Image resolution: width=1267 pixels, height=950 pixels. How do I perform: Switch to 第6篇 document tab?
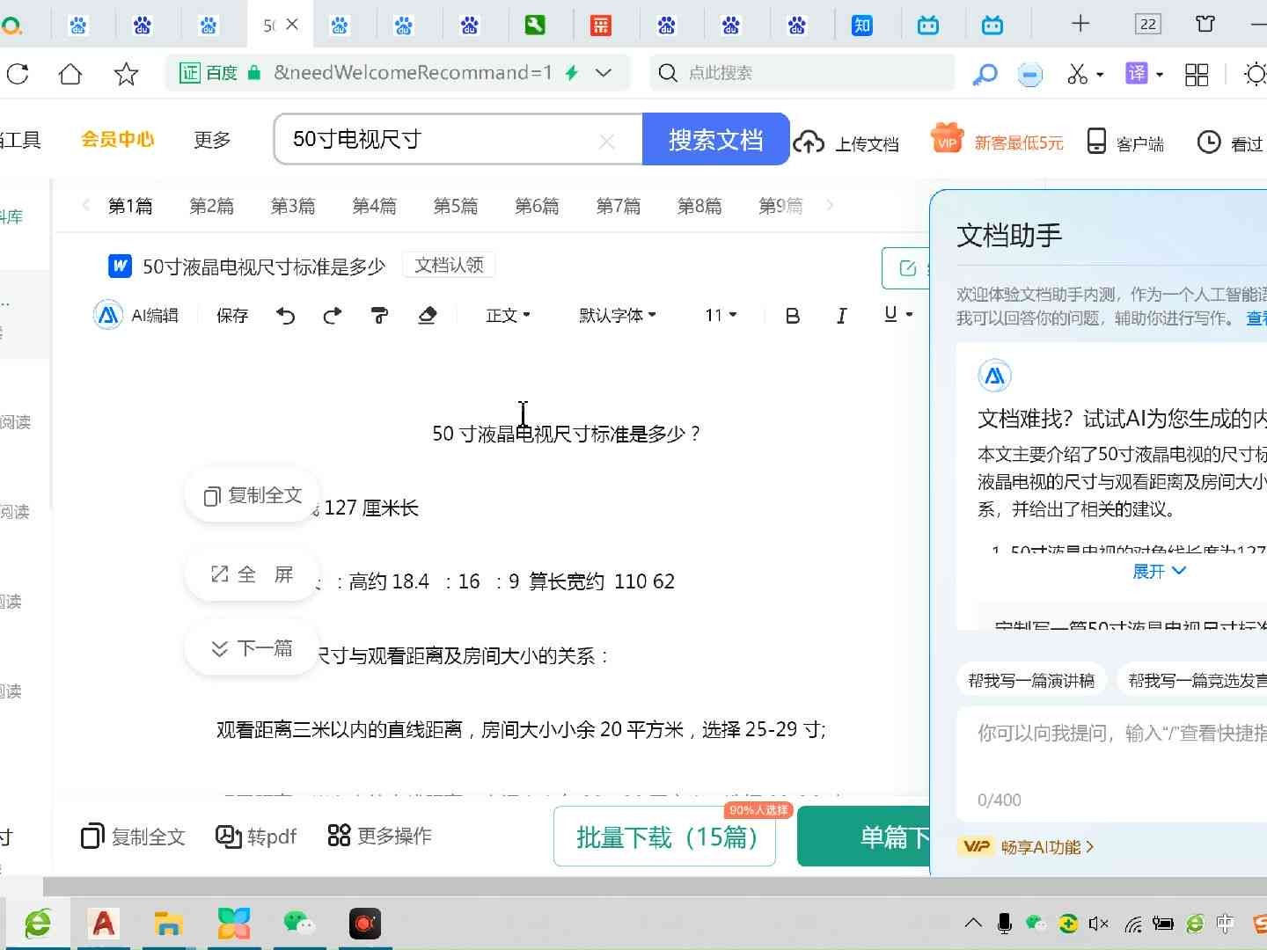point(538,206)
